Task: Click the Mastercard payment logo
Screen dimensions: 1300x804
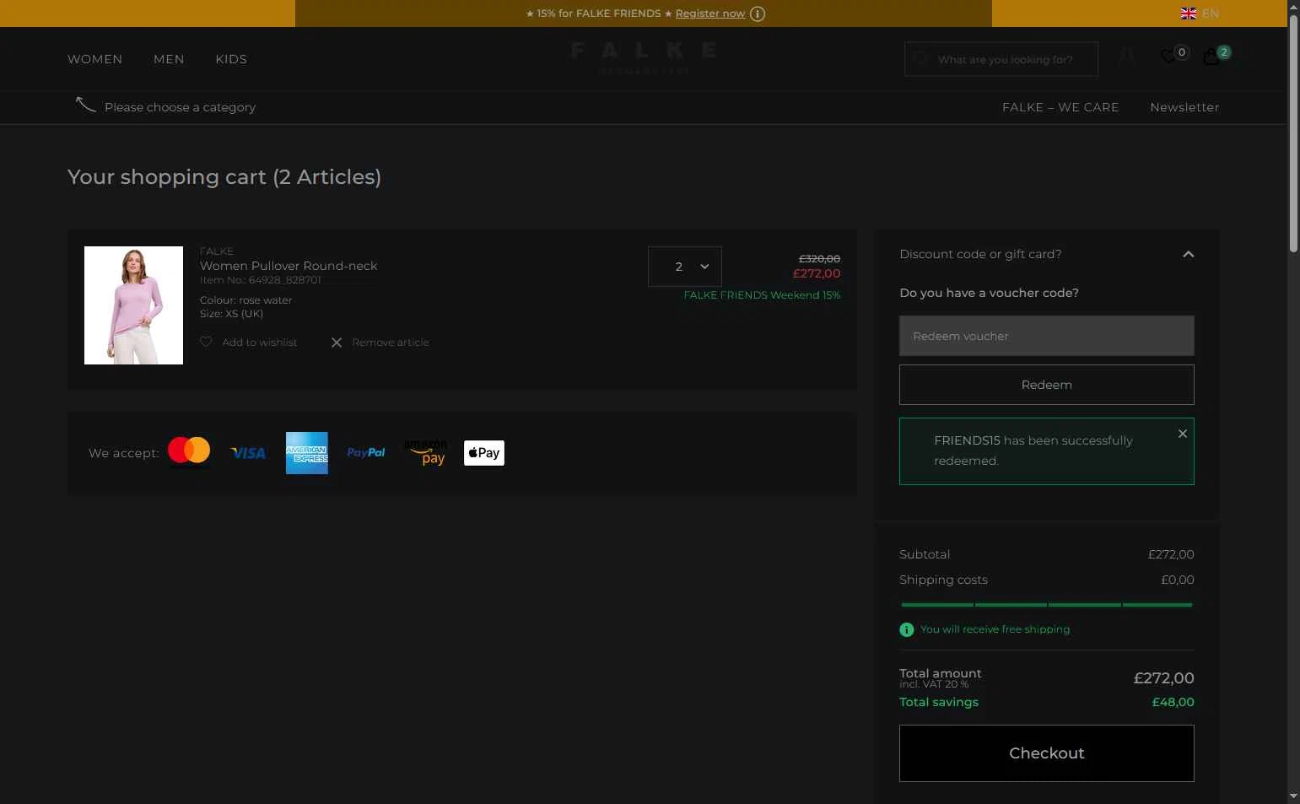Action: click(189, 451)
